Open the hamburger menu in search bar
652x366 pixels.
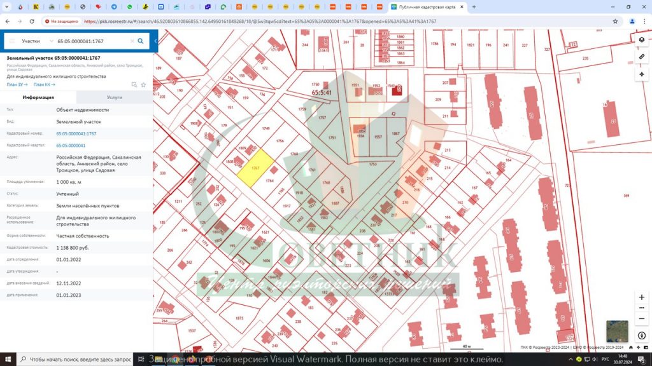(x=12, y=41)
